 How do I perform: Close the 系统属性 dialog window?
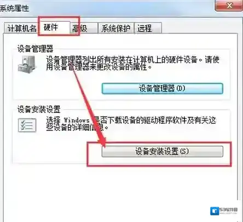click(229, 5)
